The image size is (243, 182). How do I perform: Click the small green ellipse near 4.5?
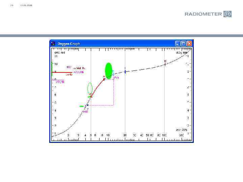(x=82, y=106)
